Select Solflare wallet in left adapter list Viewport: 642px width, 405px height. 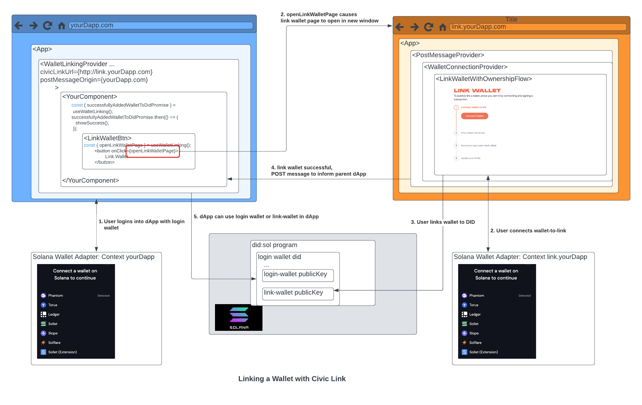coord(54,343)
